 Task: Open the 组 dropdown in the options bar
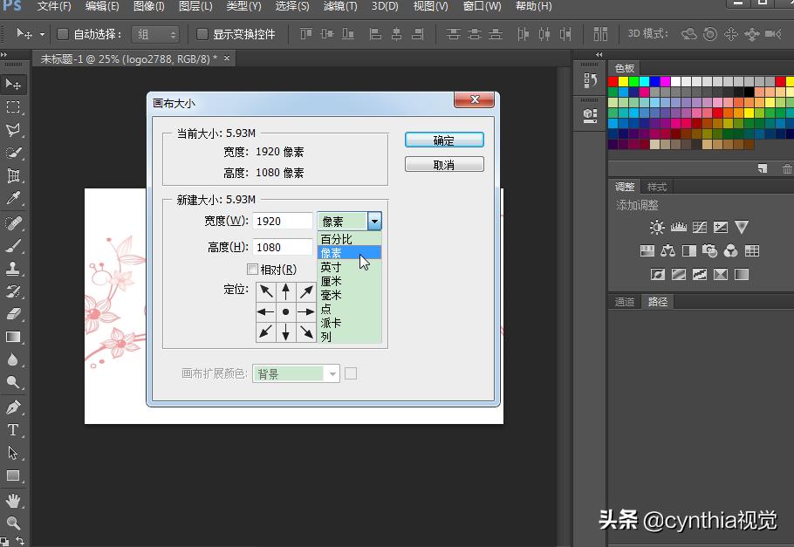[x=173, y=34]
